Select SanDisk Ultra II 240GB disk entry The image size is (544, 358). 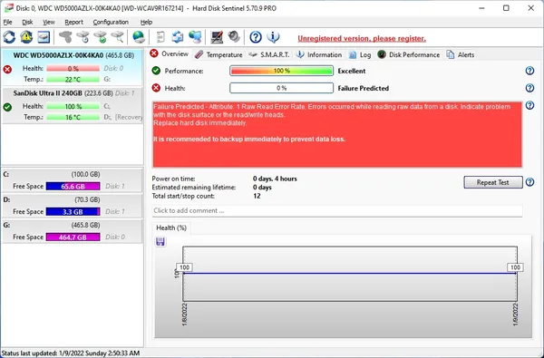73,105
